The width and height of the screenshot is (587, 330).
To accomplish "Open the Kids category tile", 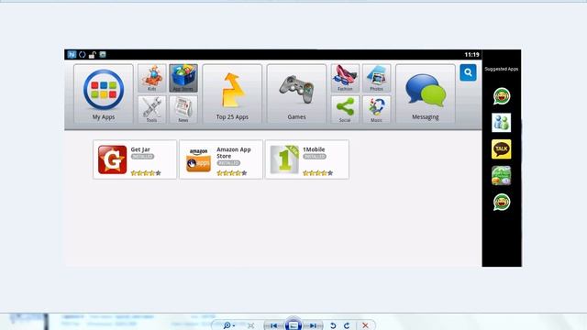I will point(151,78).
